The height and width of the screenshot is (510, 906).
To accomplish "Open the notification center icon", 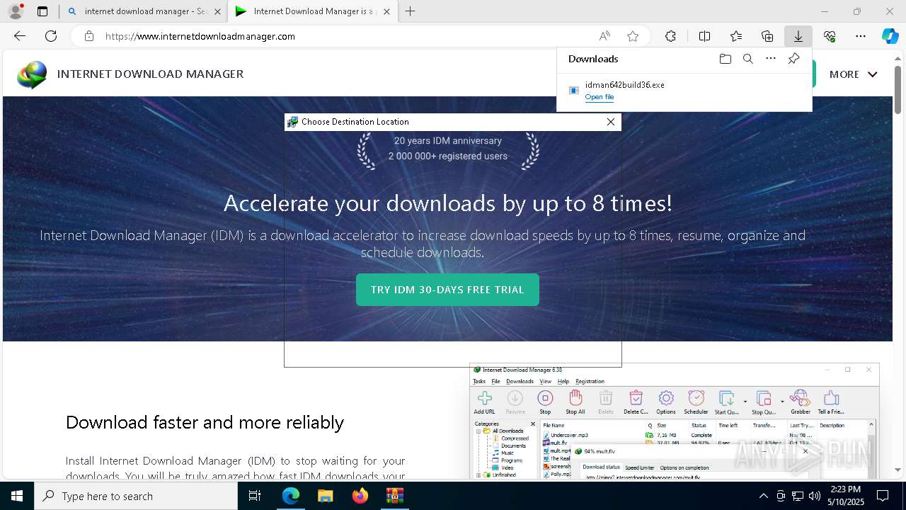I will (x=883, y=496).
